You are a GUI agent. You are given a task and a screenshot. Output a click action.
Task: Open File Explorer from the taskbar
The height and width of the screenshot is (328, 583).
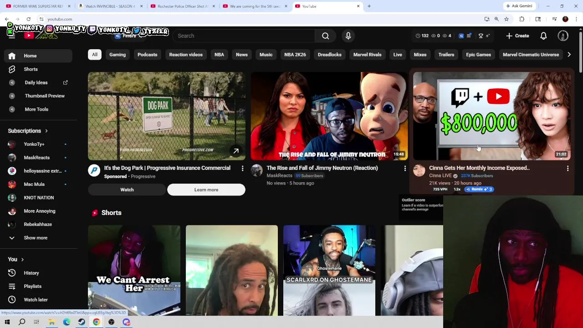click(x=51, y=322)
